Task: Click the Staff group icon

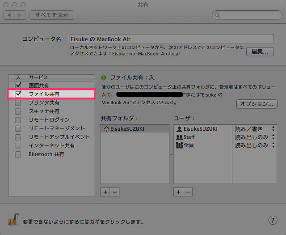Action: pos(179,137)
